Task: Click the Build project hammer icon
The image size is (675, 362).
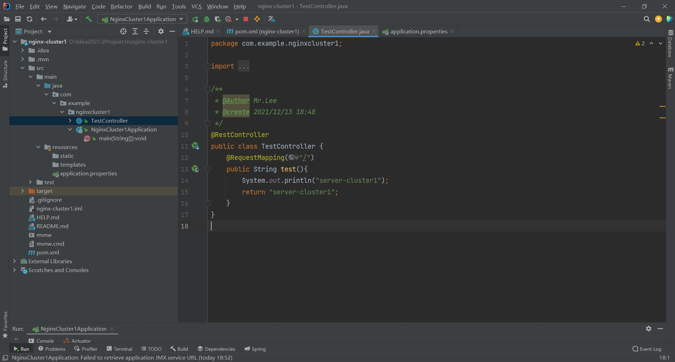Action: coord(89,19)
